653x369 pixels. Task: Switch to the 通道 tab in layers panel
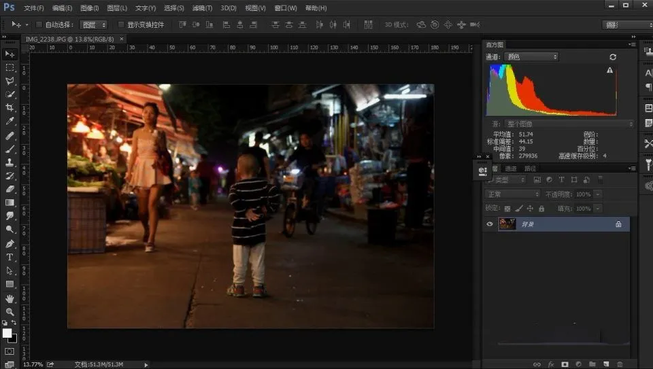click(511, 169)
